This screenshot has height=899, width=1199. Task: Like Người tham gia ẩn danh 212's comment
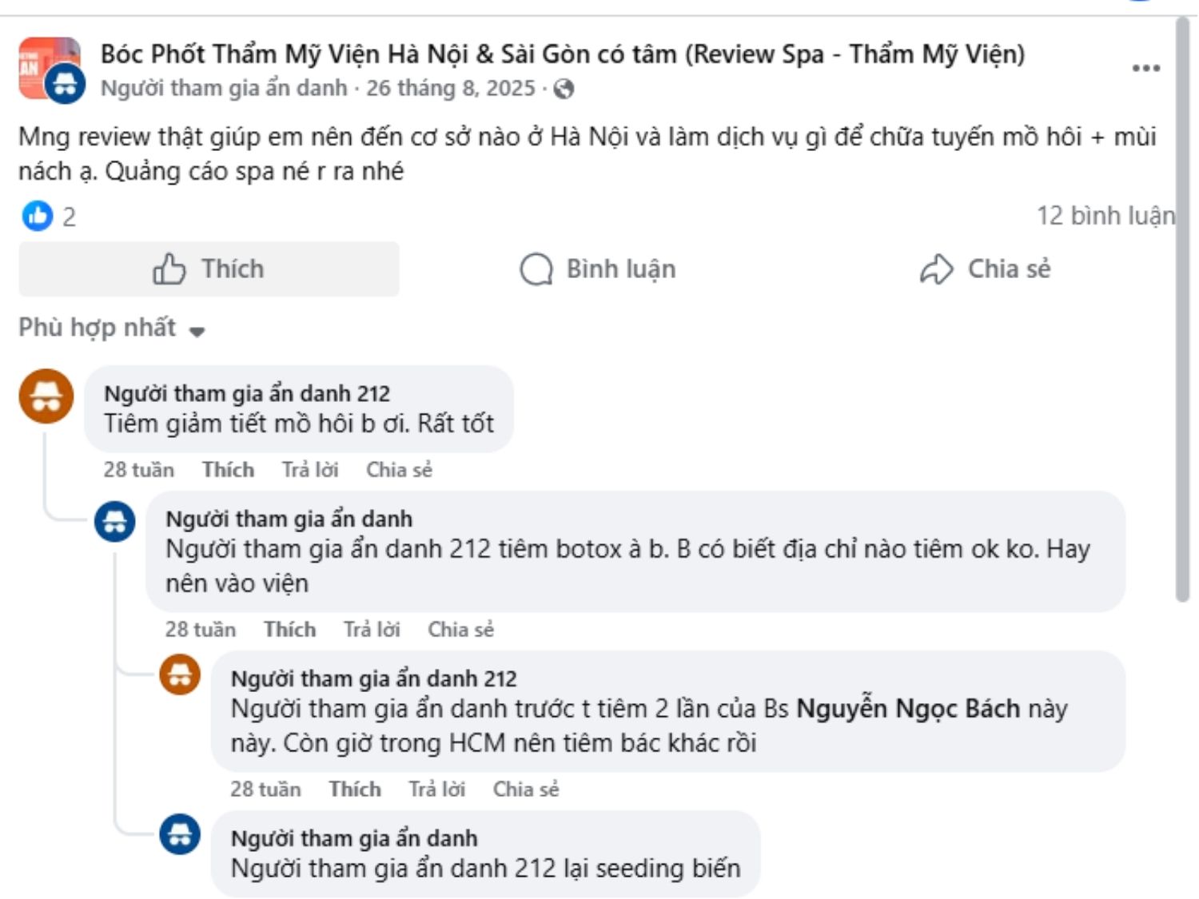click(x=229, y=470)
